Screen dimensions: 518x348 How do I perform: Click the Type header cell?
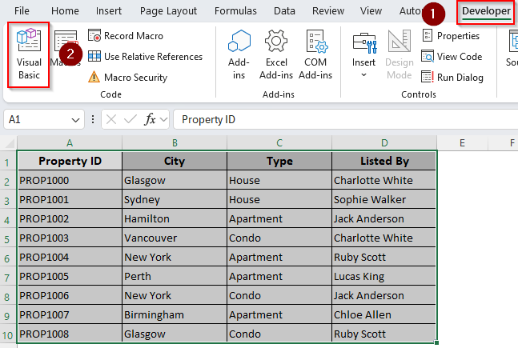(279, 161)
